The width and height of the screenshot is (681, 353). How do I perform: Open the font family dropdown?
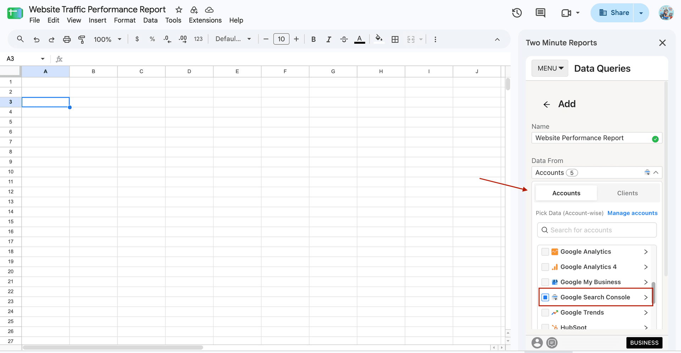[x=233, y=39]
